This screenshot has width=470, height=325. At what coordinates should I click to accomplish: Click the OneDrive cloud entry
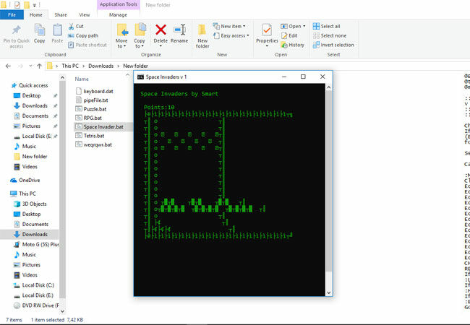point(25,180)
